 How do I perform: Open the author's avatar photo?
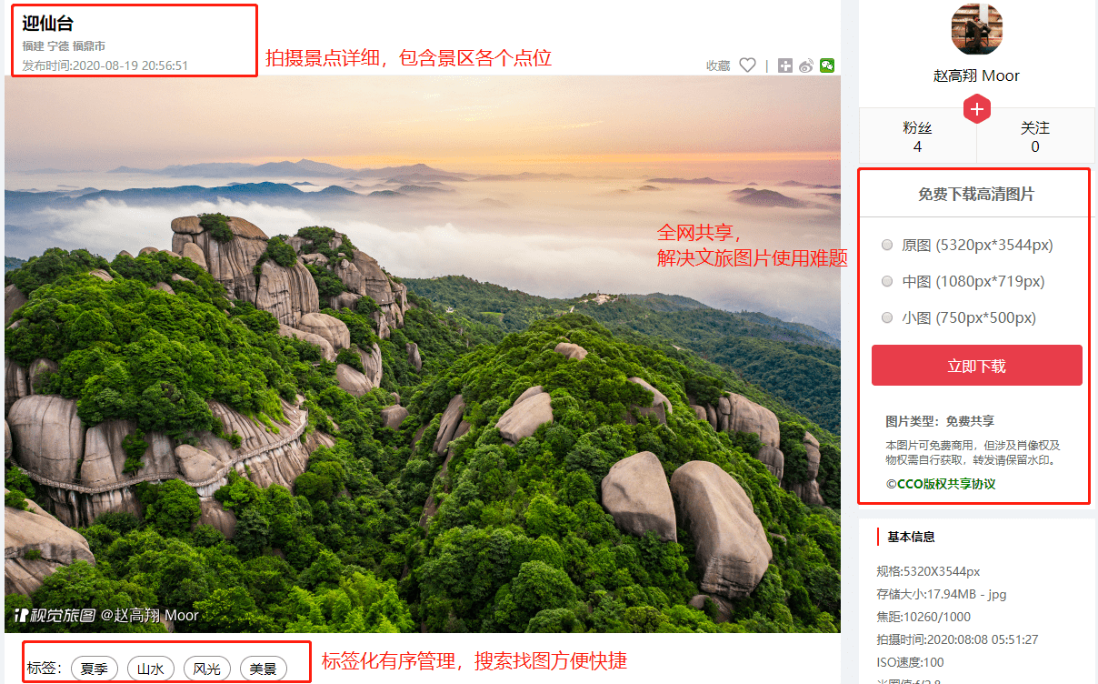pos(977,28)
